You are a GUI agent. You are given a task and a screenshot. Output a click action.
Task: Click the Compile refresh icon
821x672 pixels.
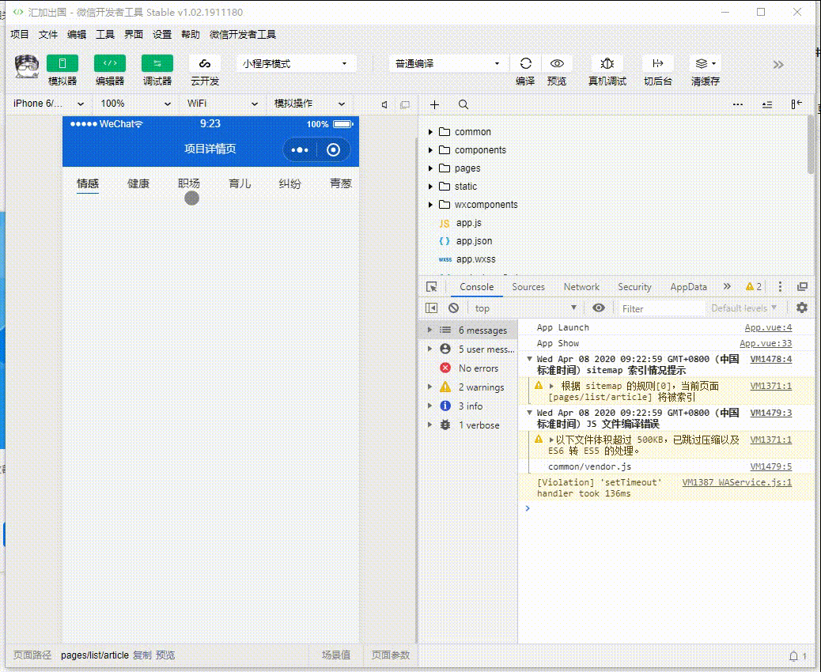coord(525,64)
